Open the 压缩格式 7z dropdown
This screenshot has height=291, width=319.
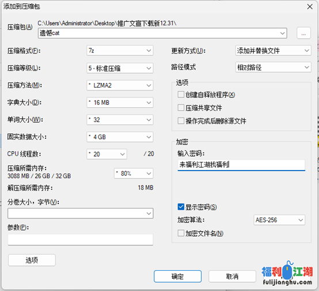tap(120, 51)
